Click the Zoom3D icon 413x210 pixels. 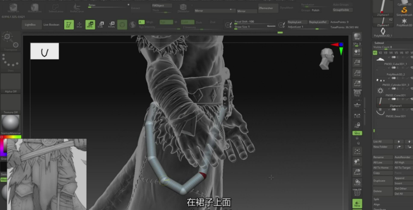click(357, 172)
